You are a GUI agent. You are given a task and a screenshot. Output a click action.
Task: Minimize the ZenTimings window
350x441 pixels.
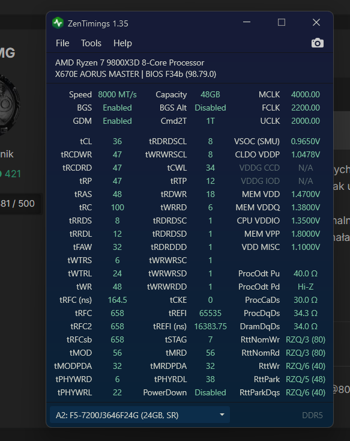click(247, 22)
